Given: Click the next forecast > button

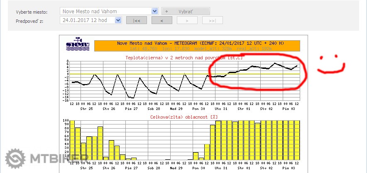Looking at the screenshot, I should pos(187,20).
